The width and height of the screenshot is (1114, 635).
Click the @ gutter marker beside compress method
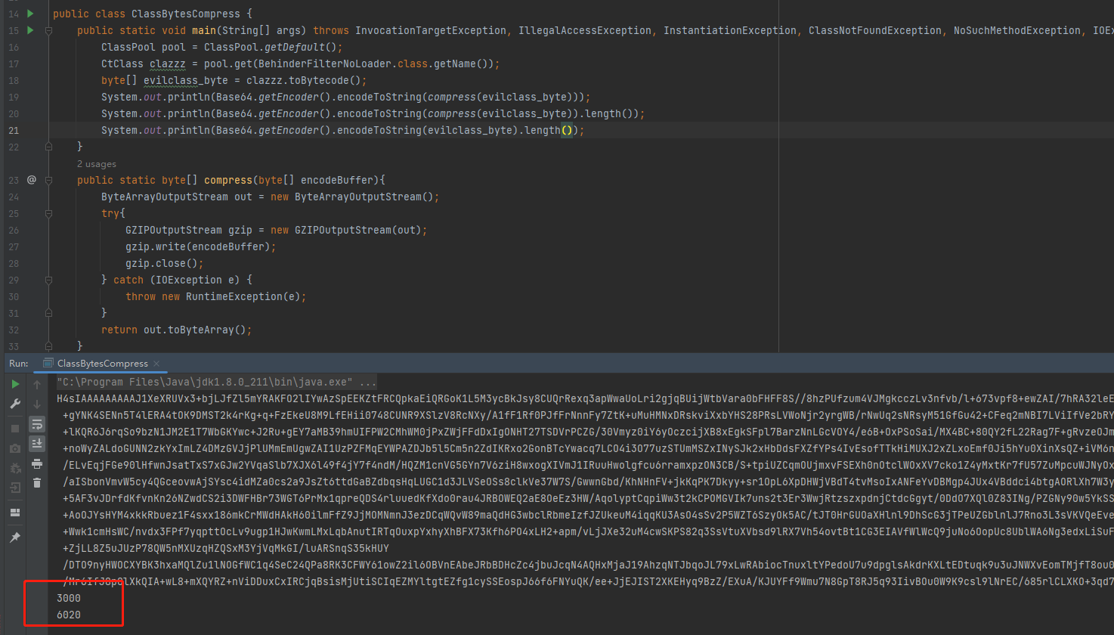[32, 180]
